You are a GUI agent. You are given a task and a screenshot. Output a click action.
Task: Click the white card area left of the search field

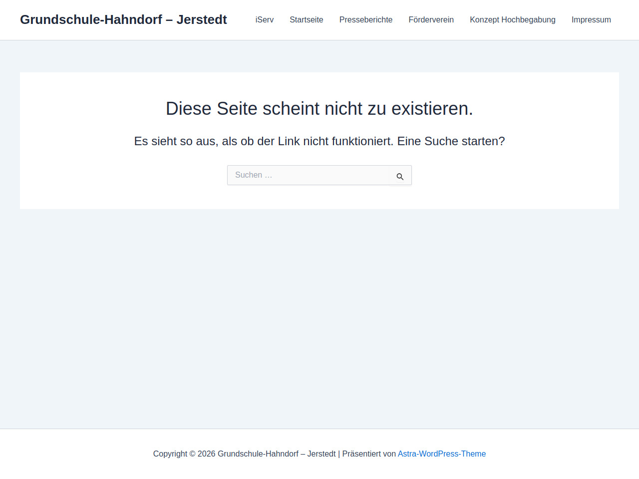(x=125, y=175)
